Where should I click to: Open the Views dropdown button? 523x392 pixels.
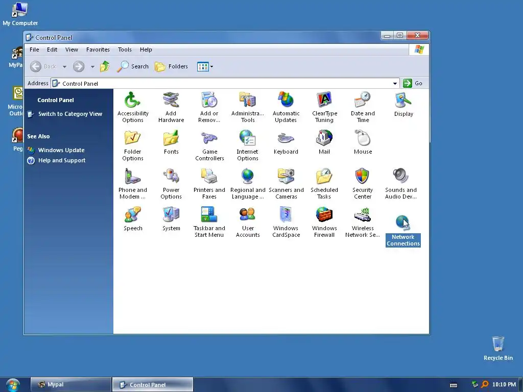(205, 67)
